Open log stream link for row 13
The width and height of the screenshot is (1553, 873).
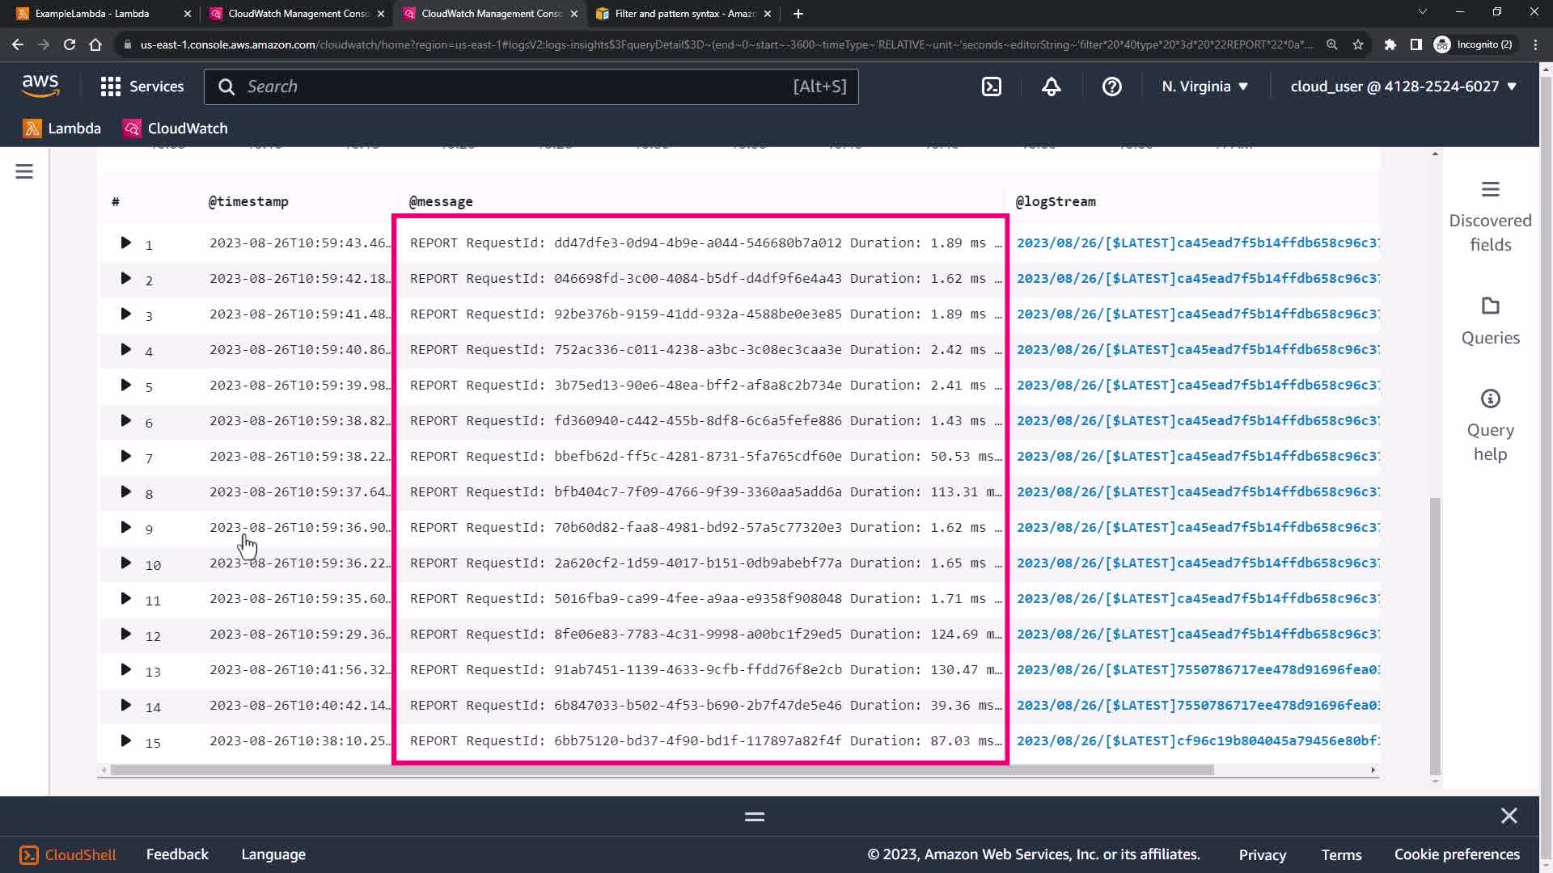click(1197, 669)
